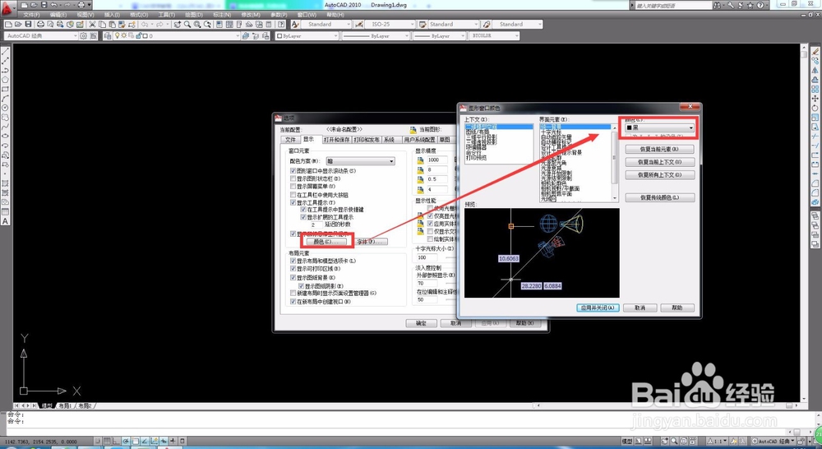Open the 配色方案 dropdown showing 暗

(x=360, y=161)
